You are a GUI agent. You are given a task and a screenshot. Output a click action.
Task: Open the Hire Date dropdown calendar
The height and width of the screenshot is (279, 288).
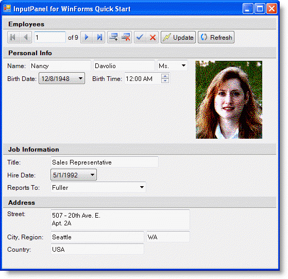[x=92, y=175]
